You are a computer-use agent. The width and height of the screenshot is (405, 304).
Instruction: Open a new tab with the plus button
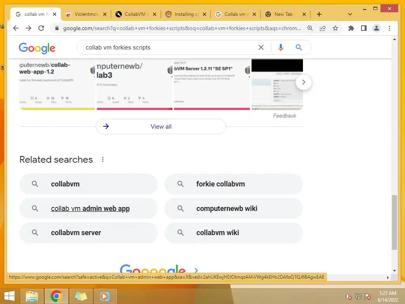319,14
